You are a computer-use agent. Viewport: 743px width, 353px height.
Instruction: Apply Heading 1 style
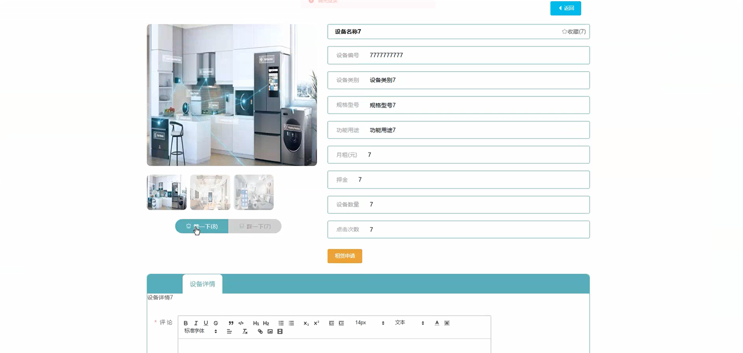point(256,323)
